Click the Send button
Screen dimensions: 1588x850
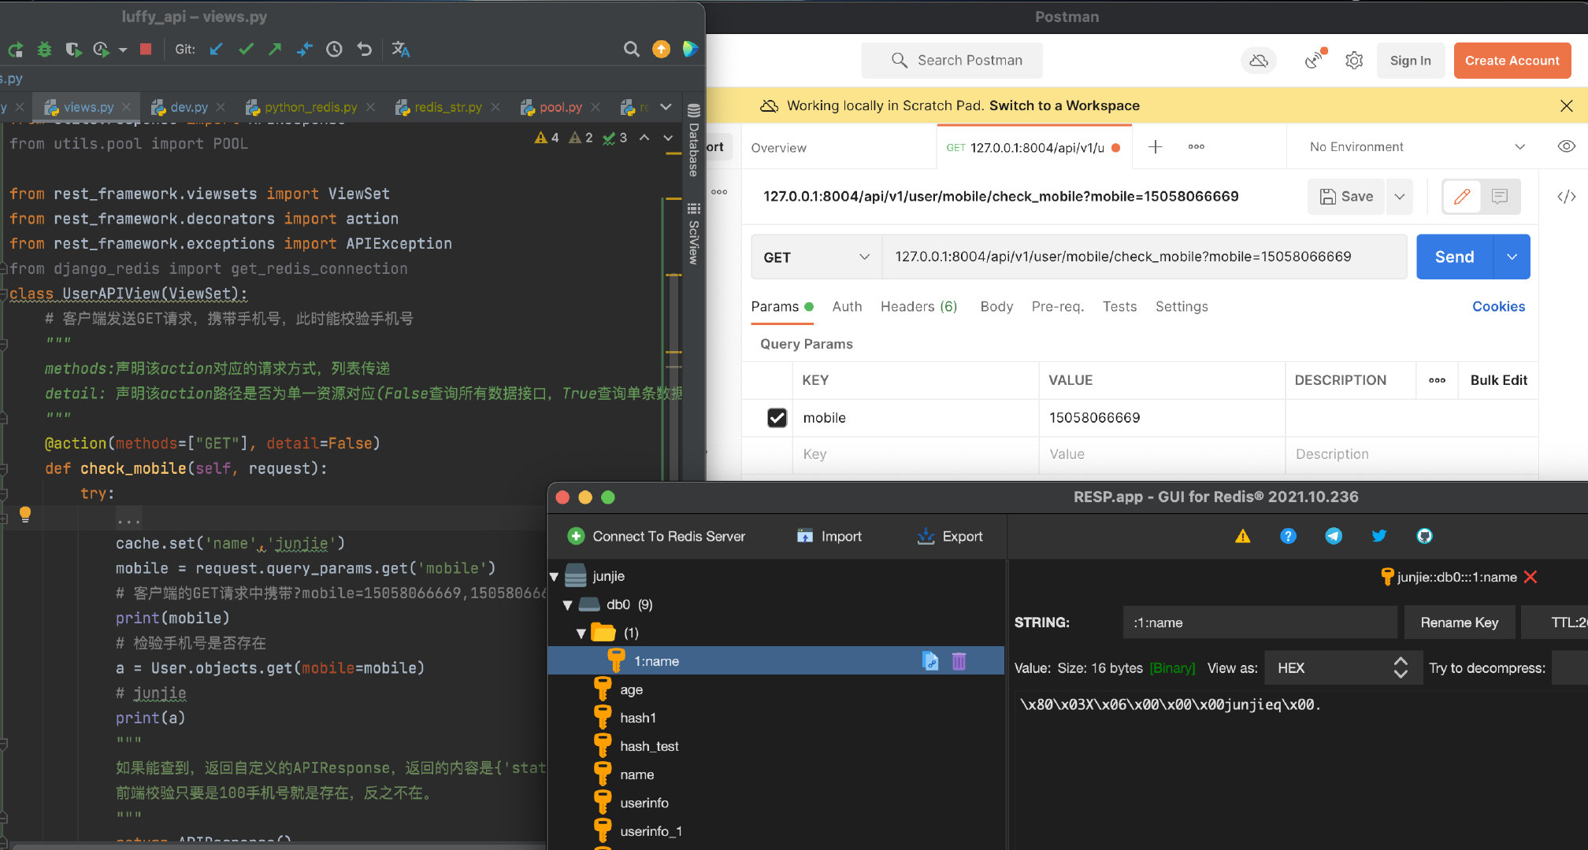(1454, 257)
